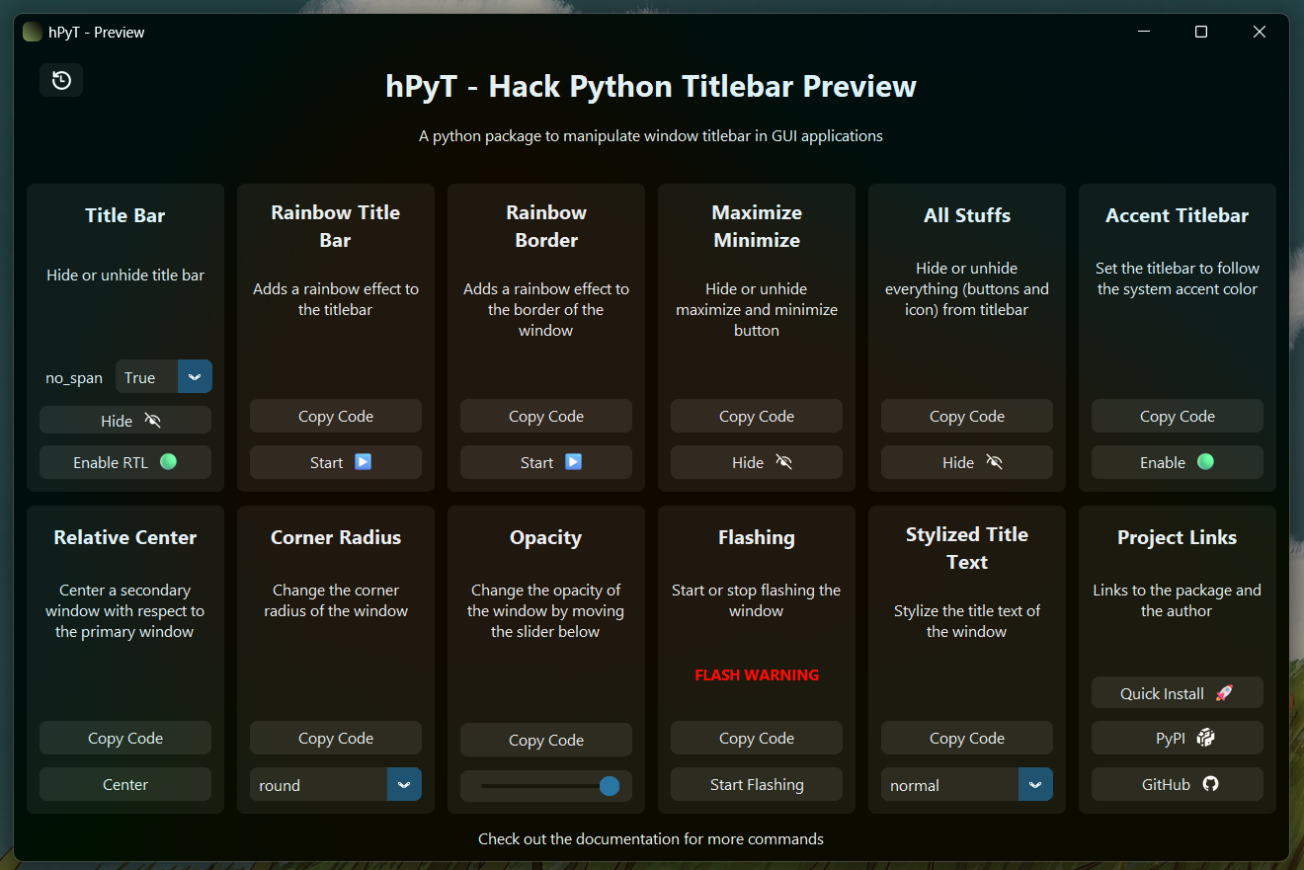Copy code for Flashing
This screenshot has height=870, width=1304.
click(757, 738)
